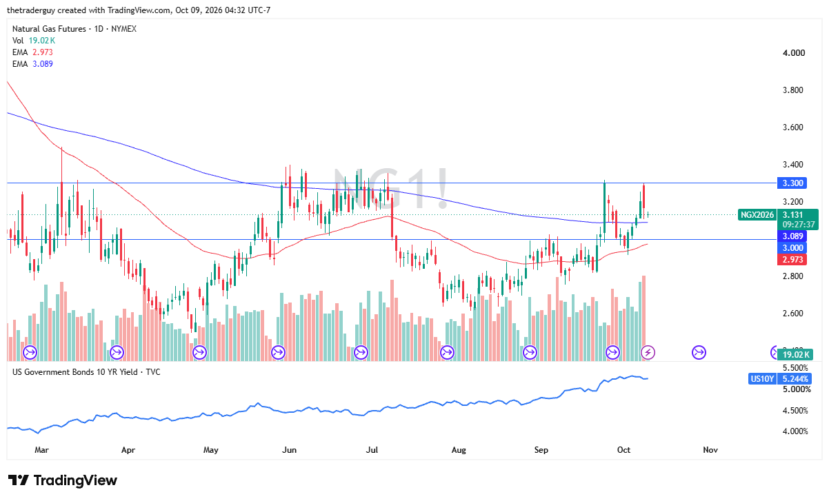Viewport: 829px width, 501px height.
Task: Click the lightning bolt event marker in October
Action: 648,353
